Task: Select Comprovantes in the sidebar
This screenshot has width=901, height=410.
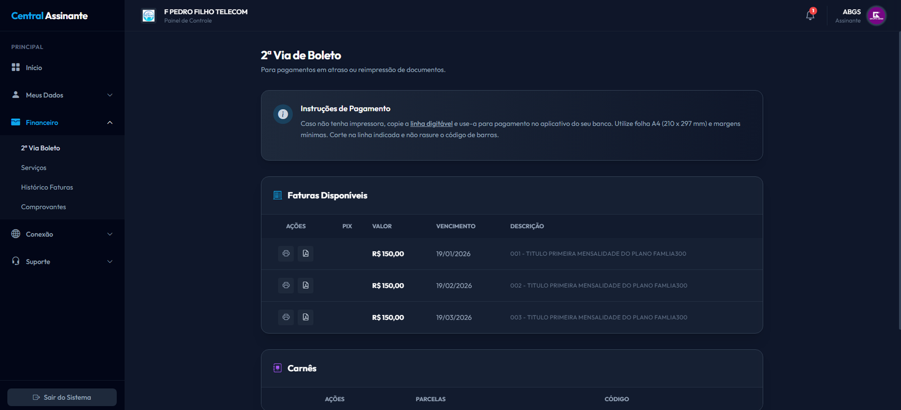Action: pos(43,207)
